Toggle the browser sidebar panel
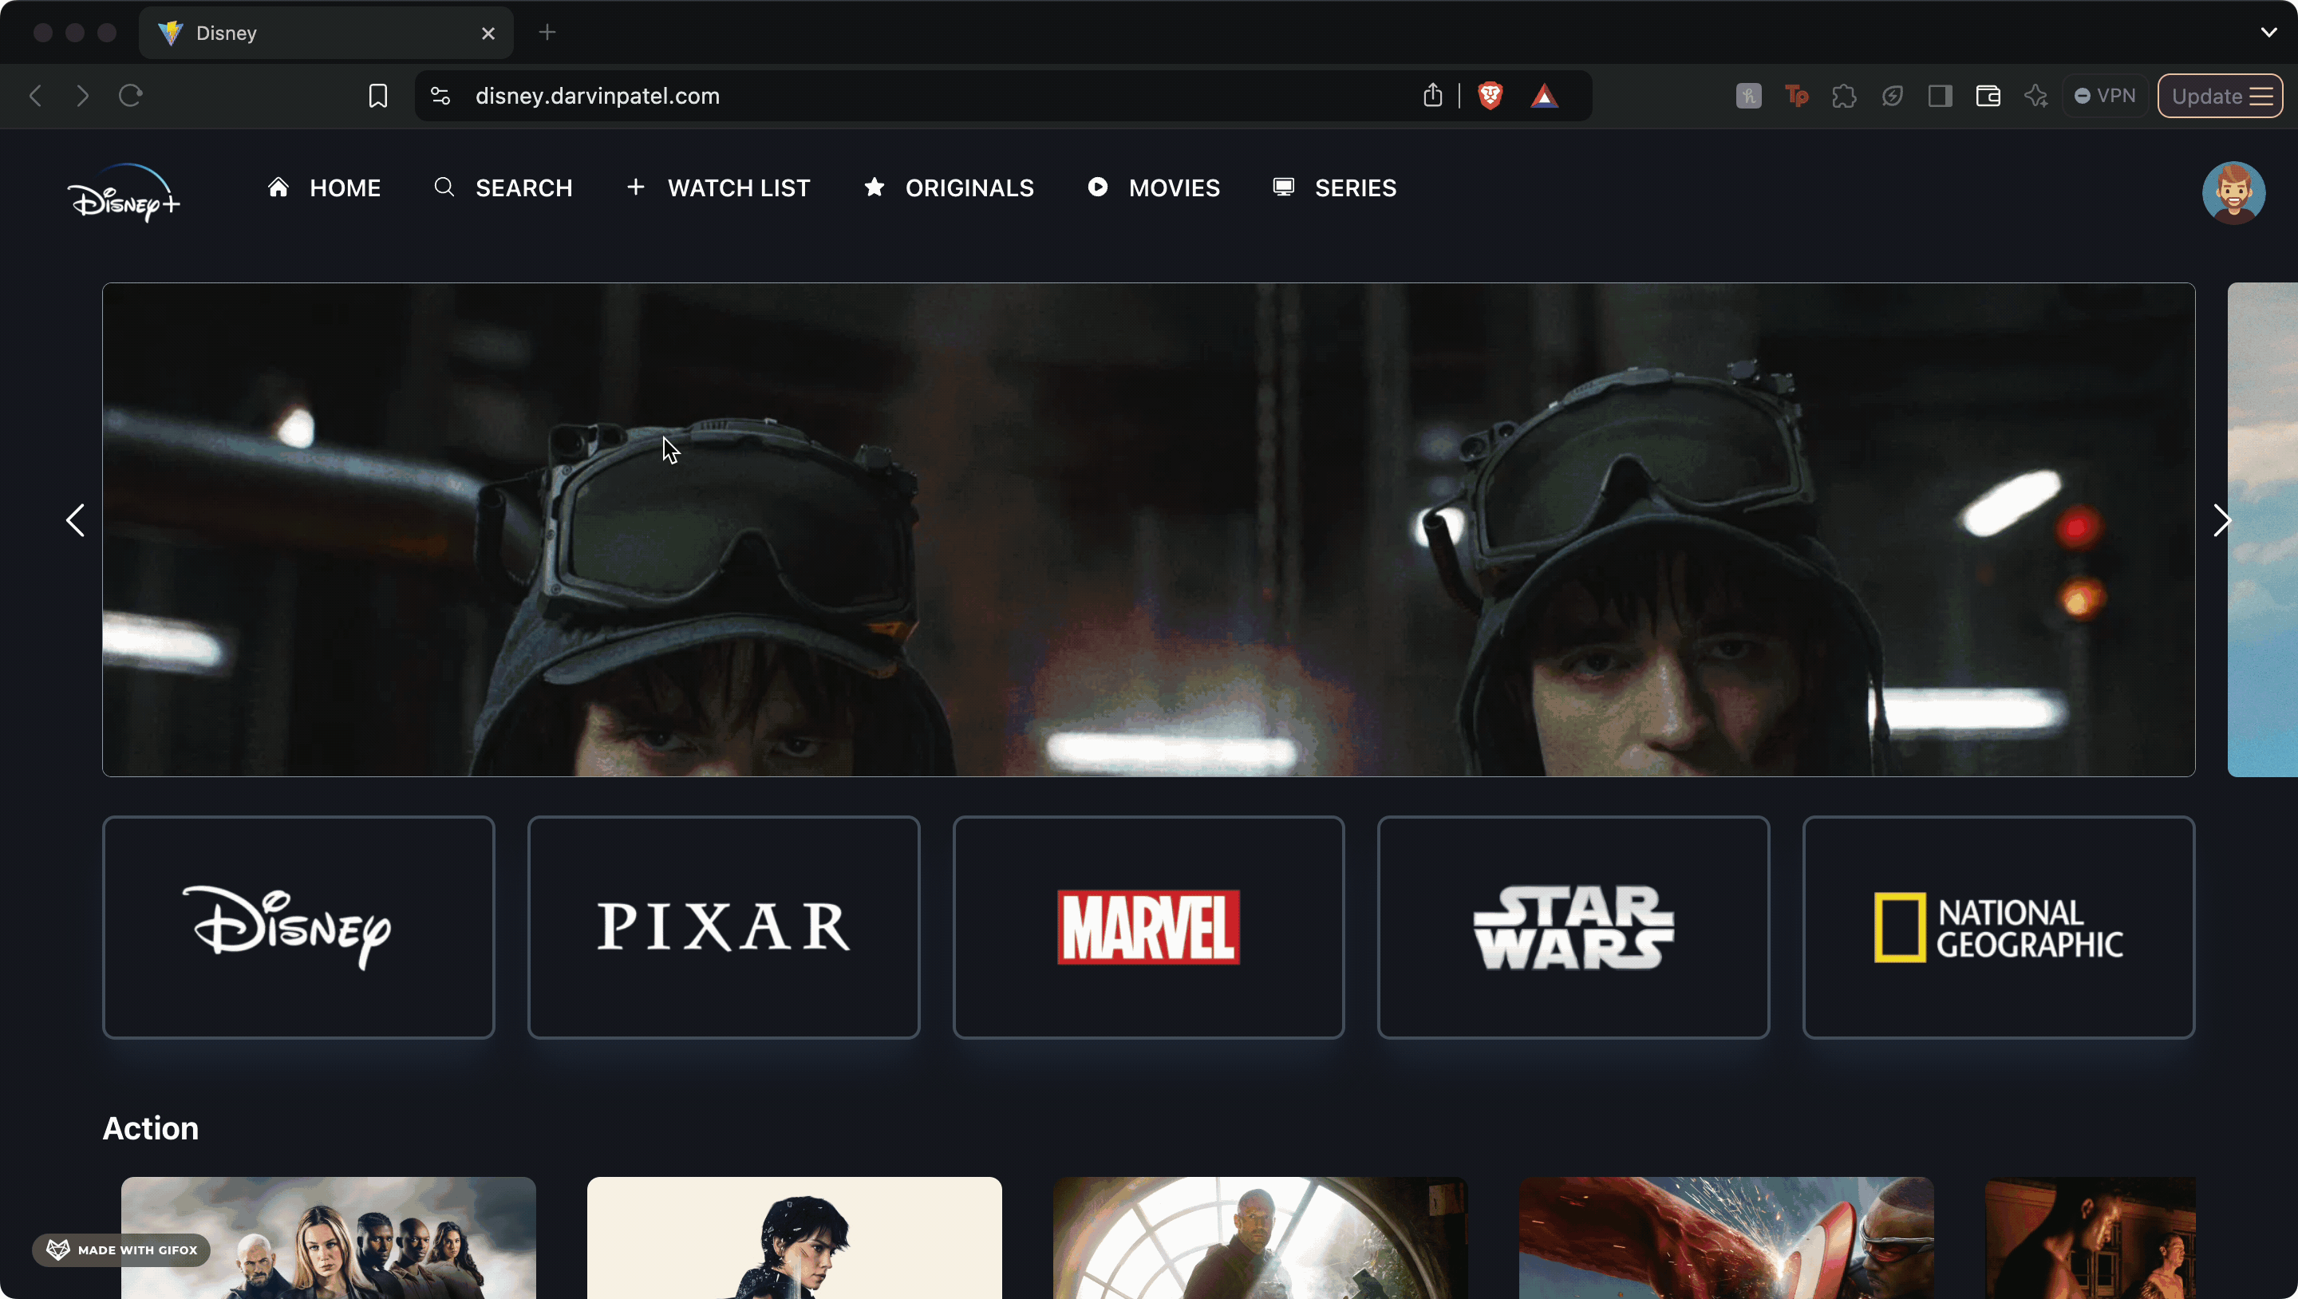 pyautogui.click(x=1940, y=96)
